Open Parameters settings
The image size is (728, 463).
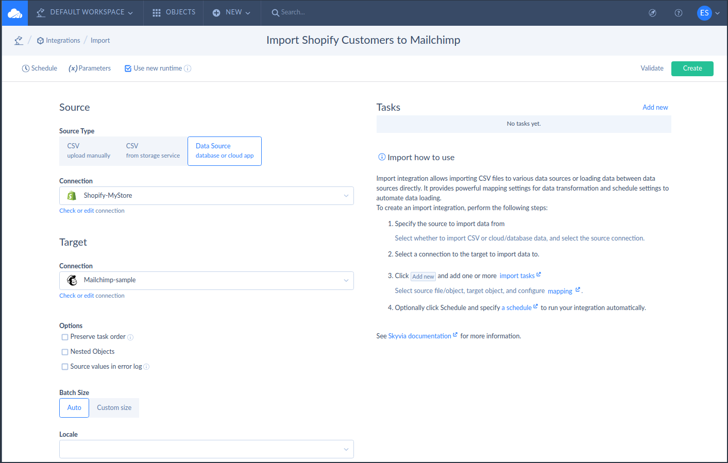coord(90,68)
